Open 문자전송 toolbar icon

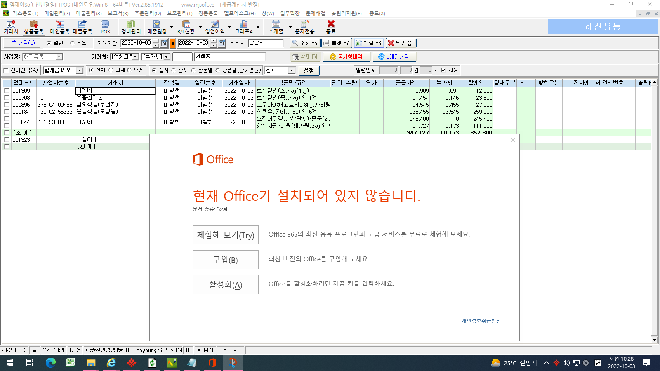click(305, 27)
